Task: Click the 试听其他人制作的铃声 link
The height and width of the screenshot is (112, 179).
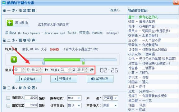Action: pos(53,25)
